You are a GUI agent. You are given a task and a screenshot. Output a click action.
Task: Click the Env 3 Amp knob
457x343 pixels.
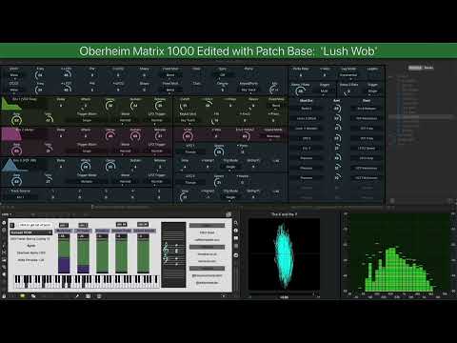(16, 182)
